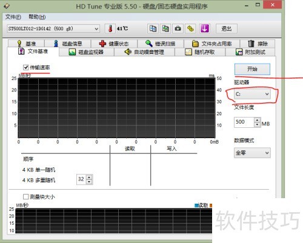This screenshot has height=243, width=303.
Task: Switch to the 文件夹占用率 tab
Action: pyautogui.click(x=212, y=44)
